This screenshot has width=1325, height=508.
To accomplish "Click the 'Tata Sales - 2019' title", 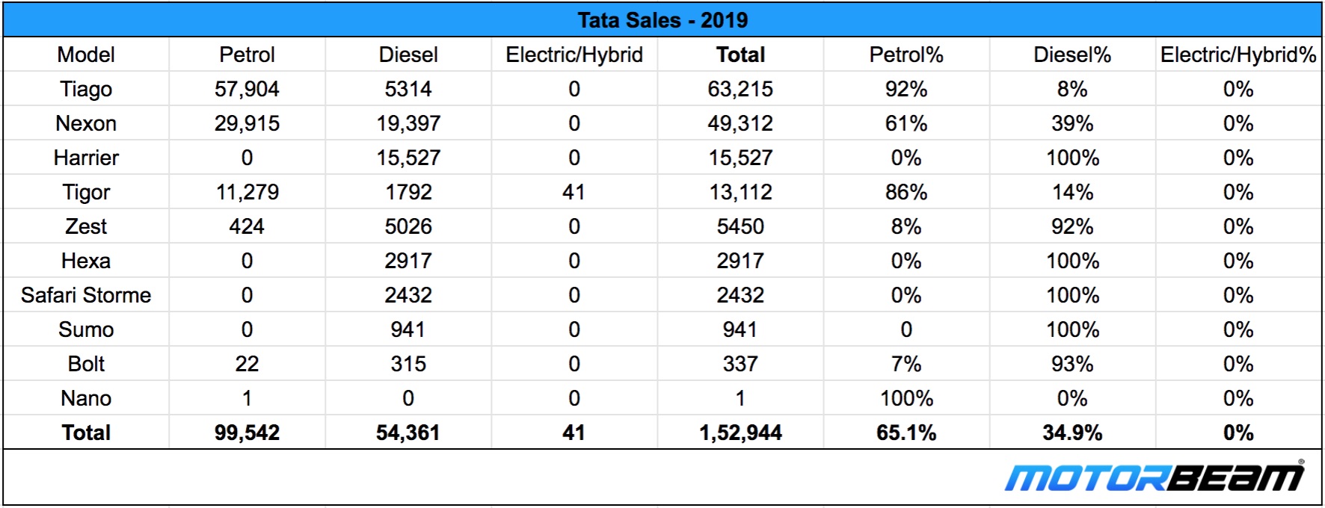I will tap(662, 20).
